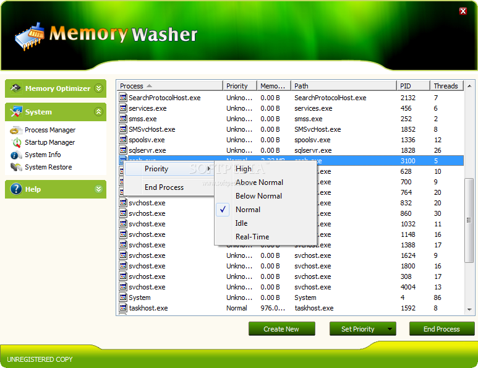This screenshot has width=478, height=368.
Task: Open the Startup Manager icon
Action: point(17,142)
